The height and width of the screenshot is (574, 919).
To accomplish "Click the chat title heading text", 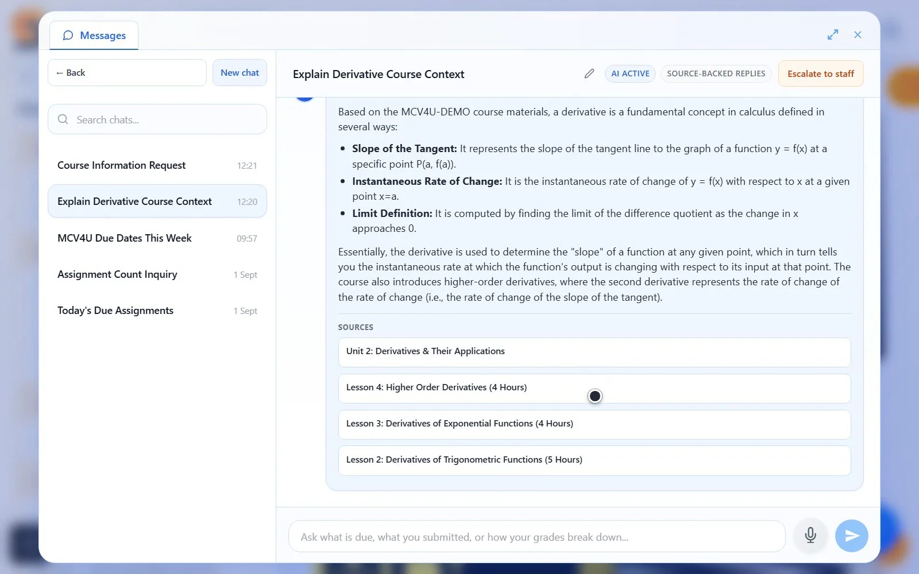I will coord(379,74).
